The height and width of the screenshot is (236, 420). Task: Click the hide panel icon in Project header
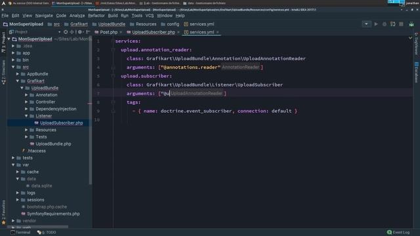pos(88,32)
